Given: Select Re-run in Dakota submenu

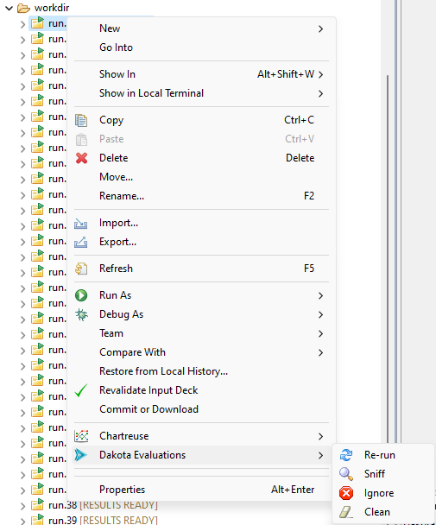Looking at the screenshot, I should 383,455.
